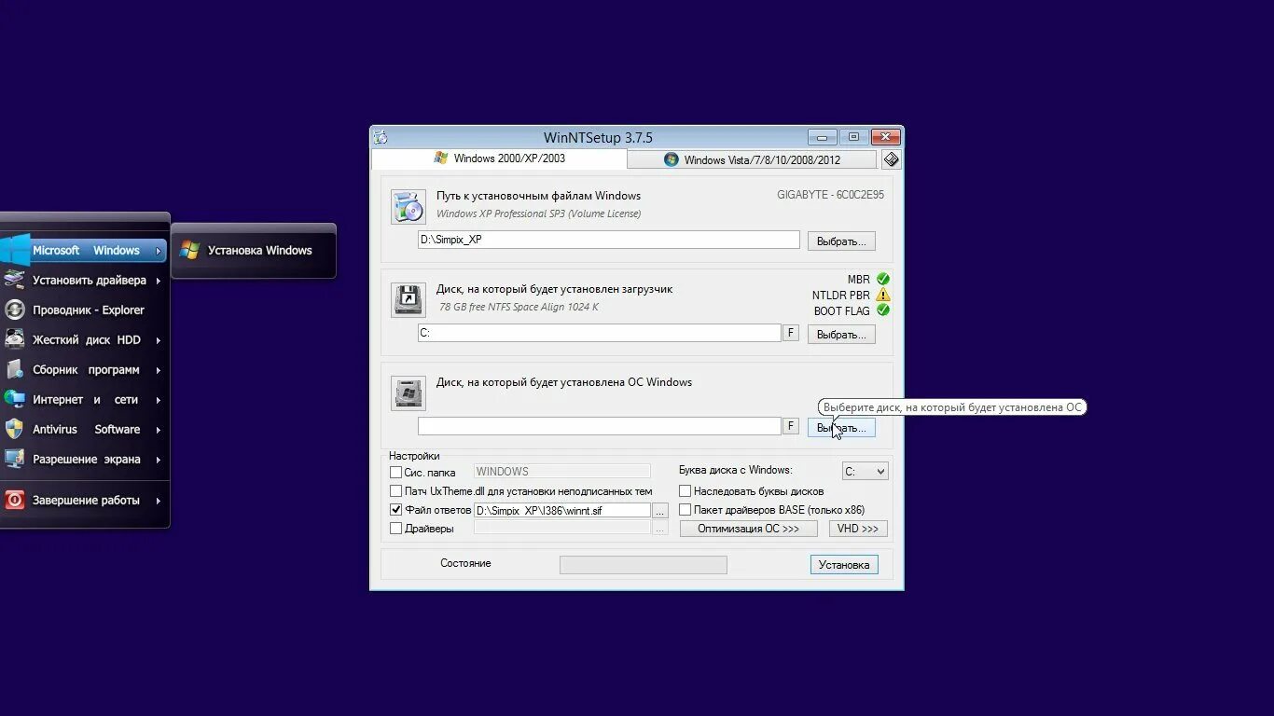The image size is (1274, 716).
Task: Open Оптимизация ОС >>> options
Action: (x=749, y=529)
